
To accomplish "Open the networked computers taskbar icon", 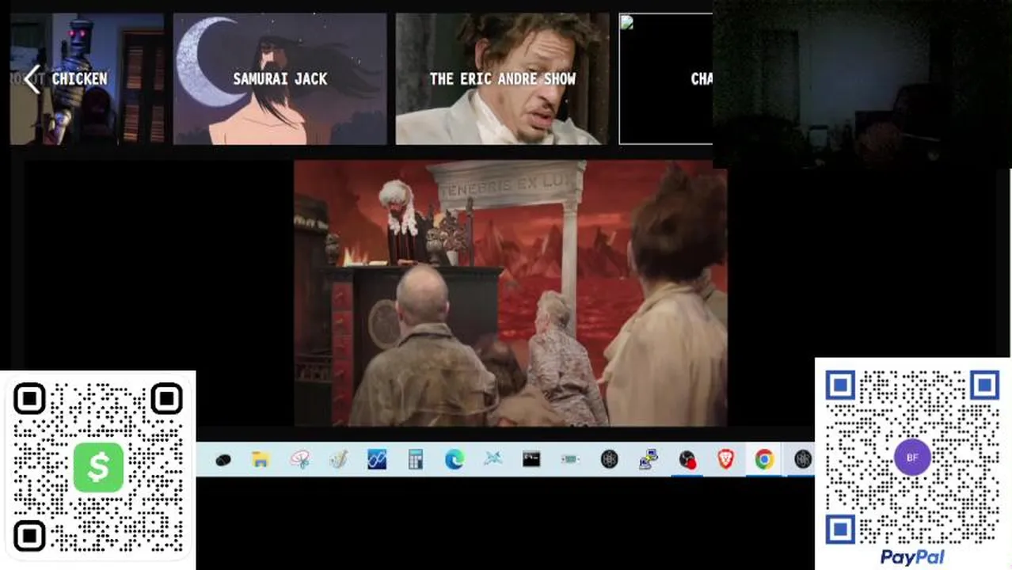I will tap(649, 459).
